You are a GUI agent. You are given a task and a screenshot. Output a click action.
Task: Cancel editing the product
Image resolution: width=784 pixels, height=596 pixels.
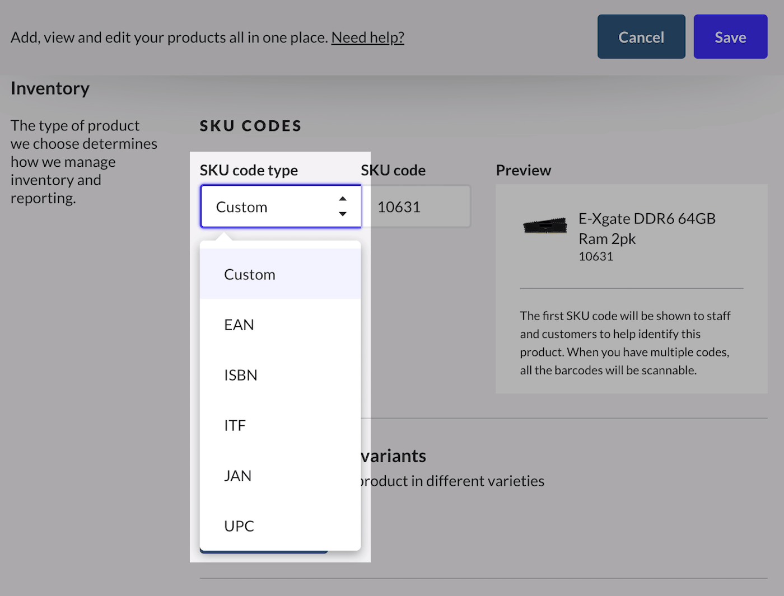pyautogui.click(x=641, y=36)
